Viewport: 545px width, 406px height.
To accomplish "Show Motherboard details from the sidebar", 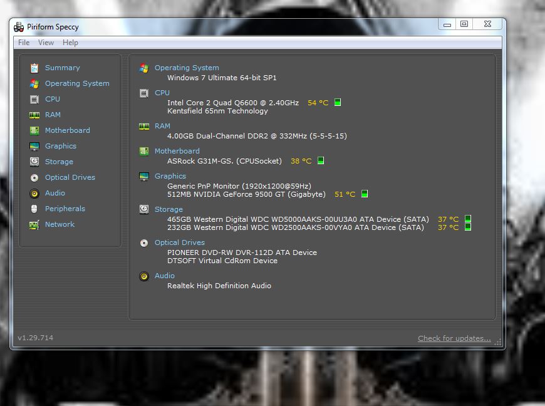I will coord(68,130).
